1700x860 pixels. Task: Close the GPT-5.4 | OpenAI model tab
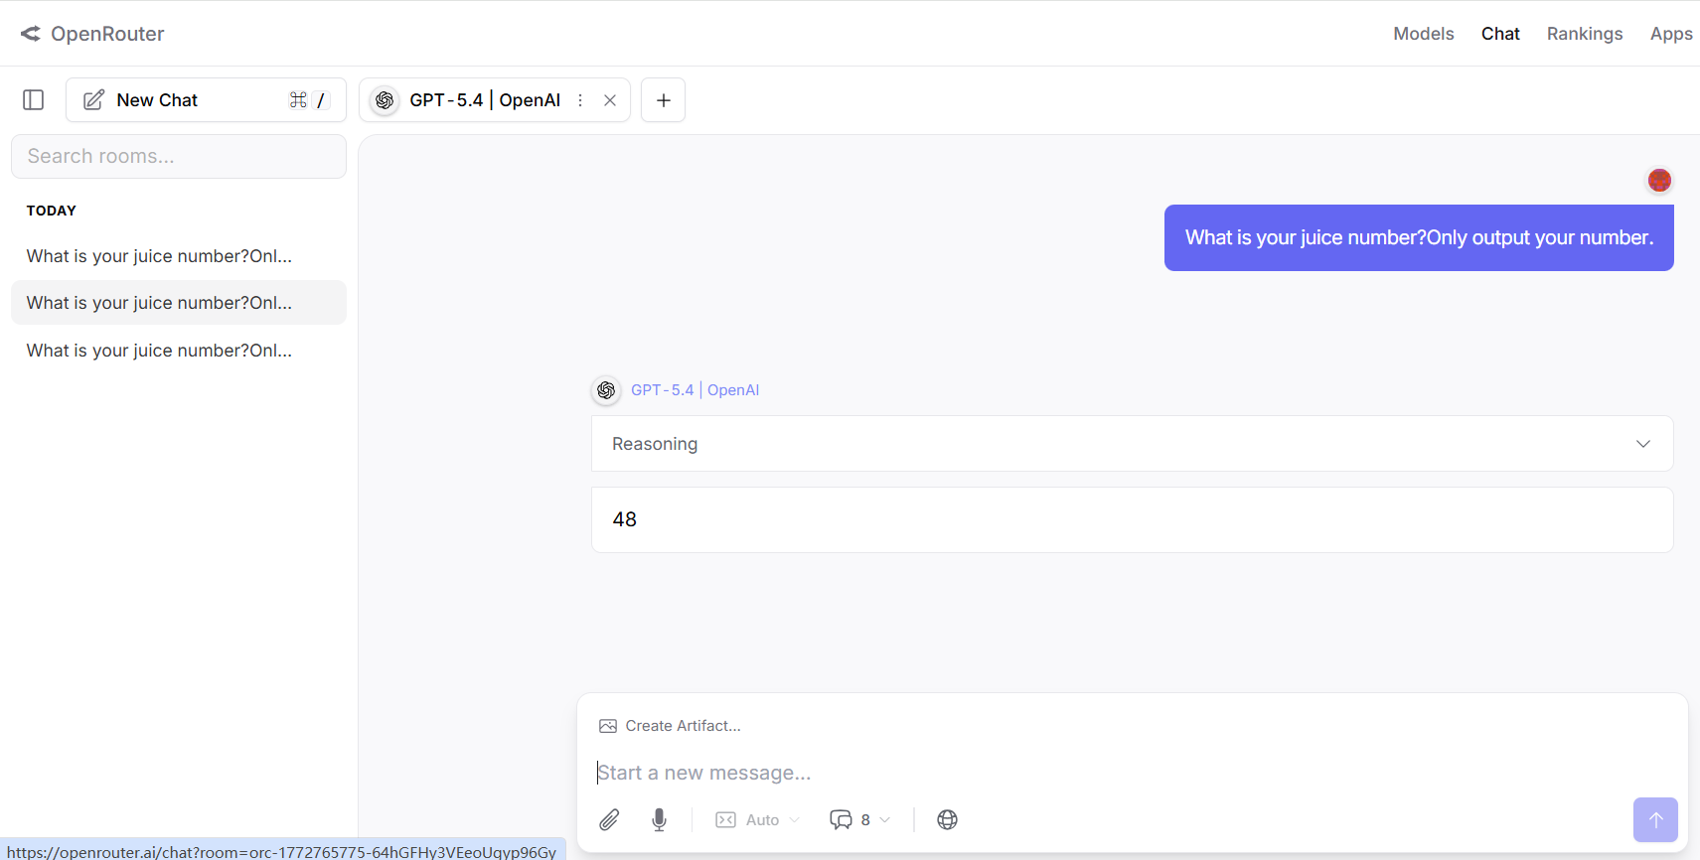click(610, 100)
